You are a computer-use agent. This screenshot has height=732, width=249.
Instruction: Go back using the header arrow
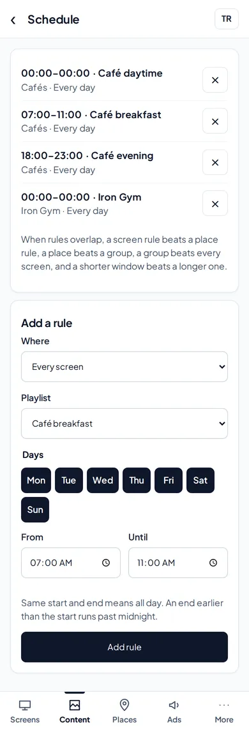pos(13,20)
